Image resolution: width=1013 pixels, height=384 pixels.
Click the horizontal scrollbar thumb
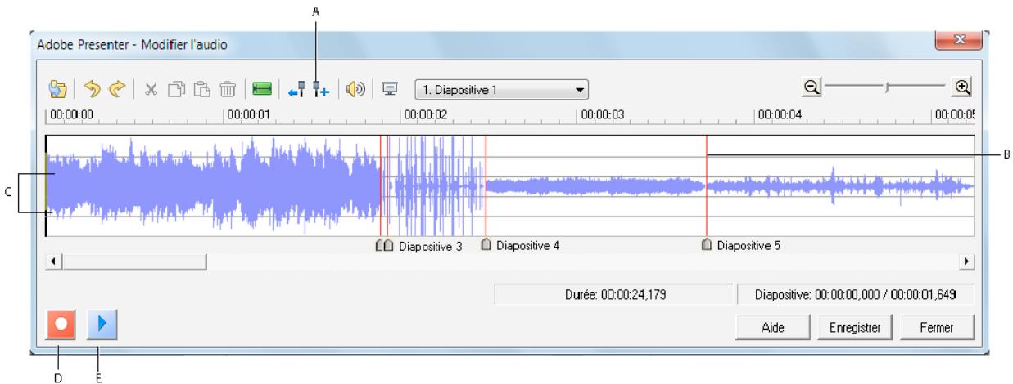click(133, 261)
